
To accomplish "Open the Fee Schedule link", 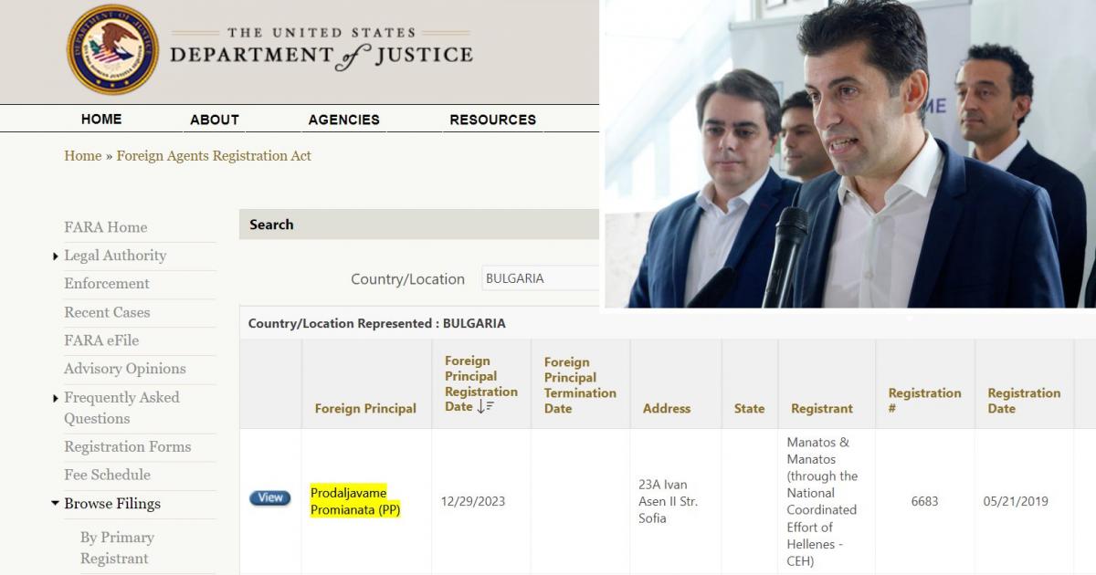I will [x=107, y=475].
